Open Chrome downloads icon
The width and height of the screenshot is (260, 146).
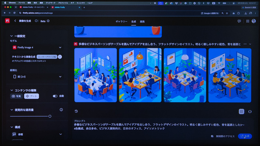(x=246, y=13)
